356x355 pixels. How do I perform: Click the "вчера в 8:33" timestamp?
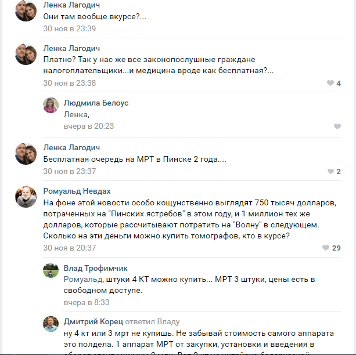(x=86, y=302)
